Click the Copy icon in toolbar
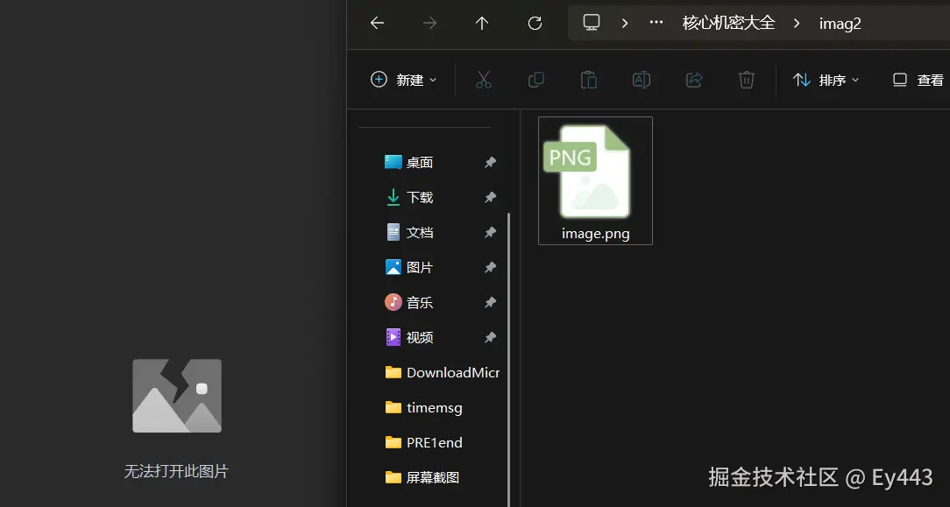 coord(536,80)
